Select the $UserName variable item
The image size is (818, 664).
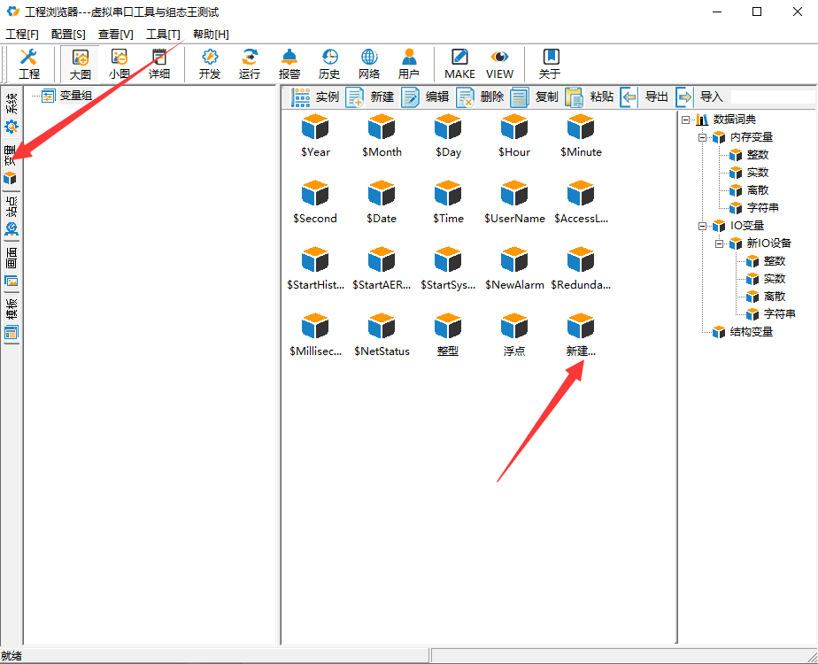514,204
